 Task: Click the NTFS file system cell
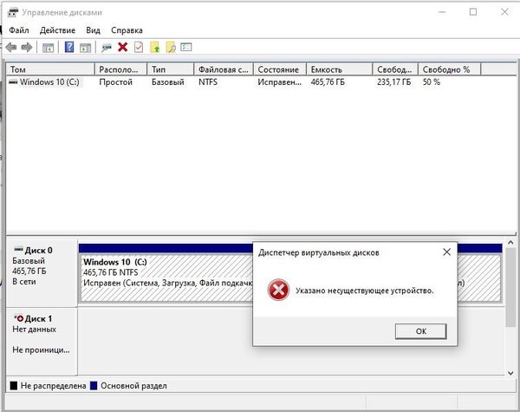click(x=208, y=82)
